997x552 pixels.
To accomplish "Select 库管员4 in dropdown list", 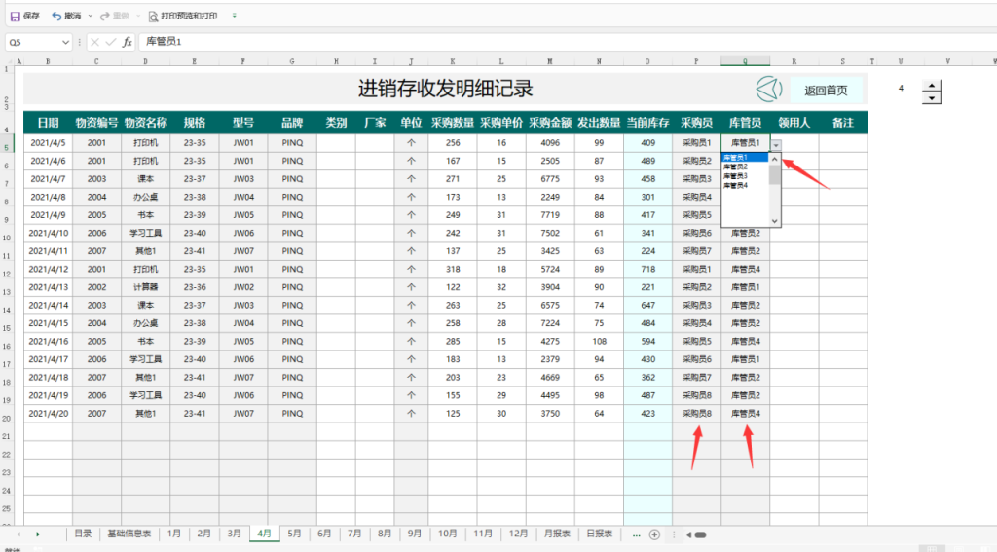I will click(745, 186).
